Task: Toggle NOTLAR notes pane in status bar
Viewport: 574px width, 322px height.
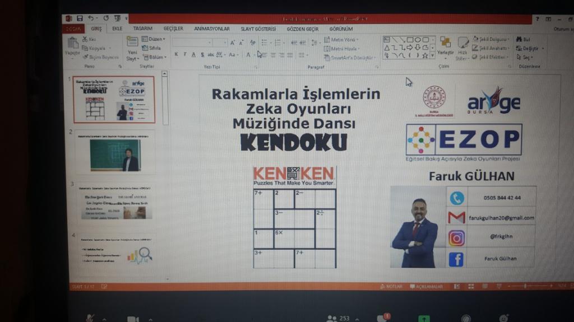Action: [391, 286]
